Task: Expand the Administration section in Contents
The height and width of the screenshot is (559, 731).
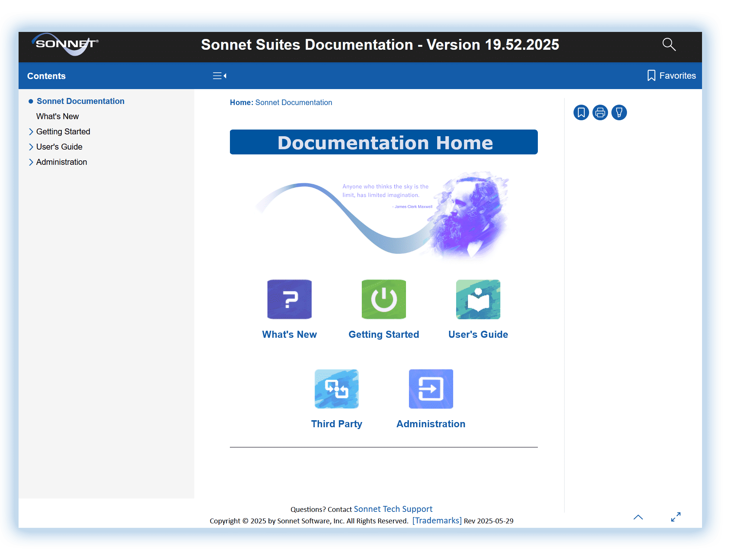Action: (x=32, y=162)
